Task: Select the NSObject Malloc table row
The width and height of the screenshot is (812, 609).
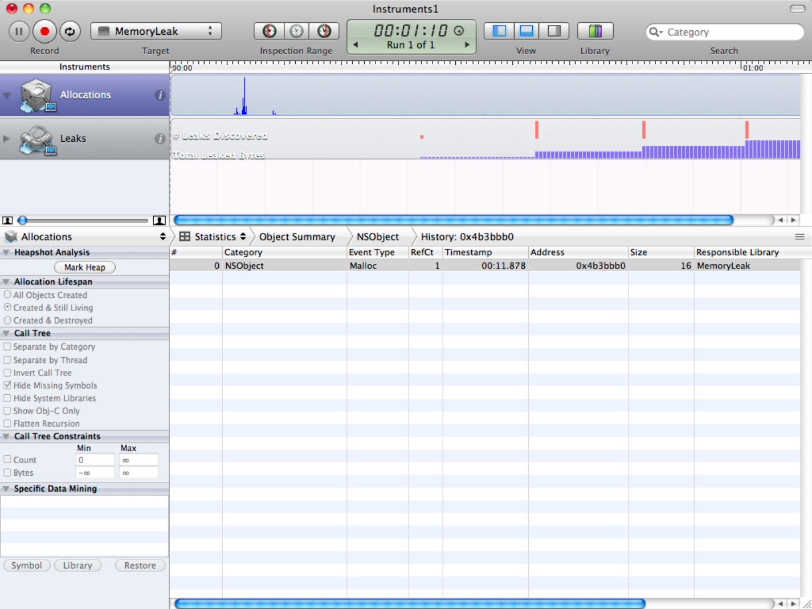Action: (485, 265)
